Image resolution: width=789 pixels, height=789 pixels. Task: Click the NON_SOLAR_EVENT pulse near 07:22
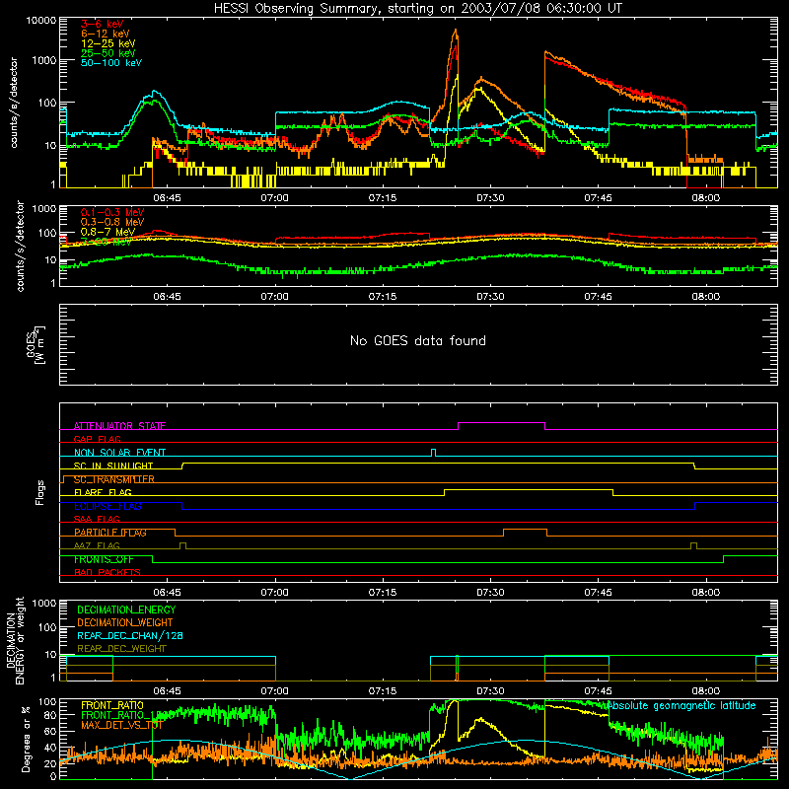pos(434,453)
